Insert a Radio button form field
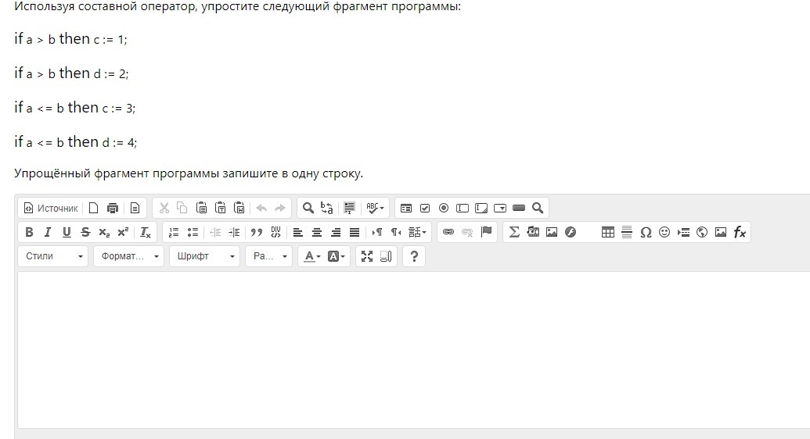Image resolution: width=810 pixels, height=439 pixels. click(444, 208)
